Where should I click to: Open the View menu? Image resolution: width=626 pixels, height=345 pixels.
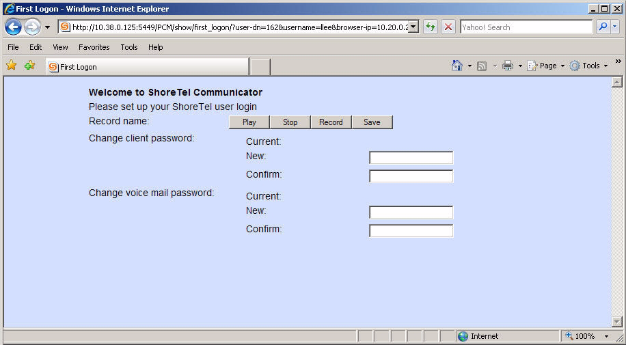click(x=60, y=47)
